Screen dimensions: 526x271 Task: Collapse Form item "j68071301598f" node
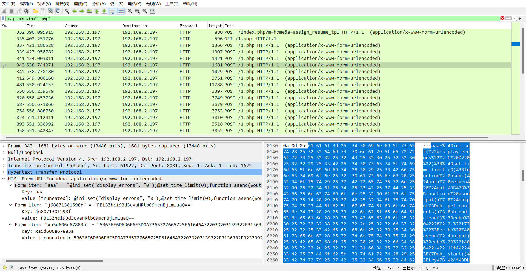click(10, 205)
